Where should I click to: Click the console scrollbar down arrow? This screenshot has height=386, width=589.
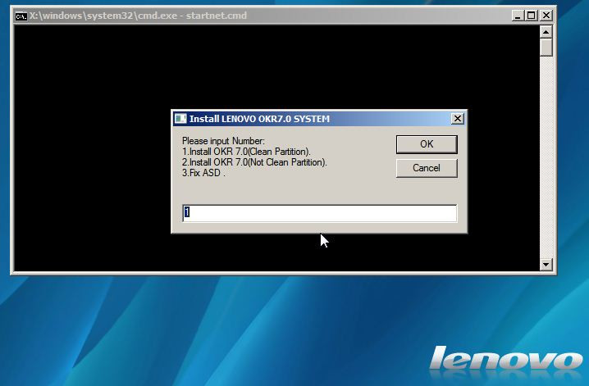[x=546, y=265]
